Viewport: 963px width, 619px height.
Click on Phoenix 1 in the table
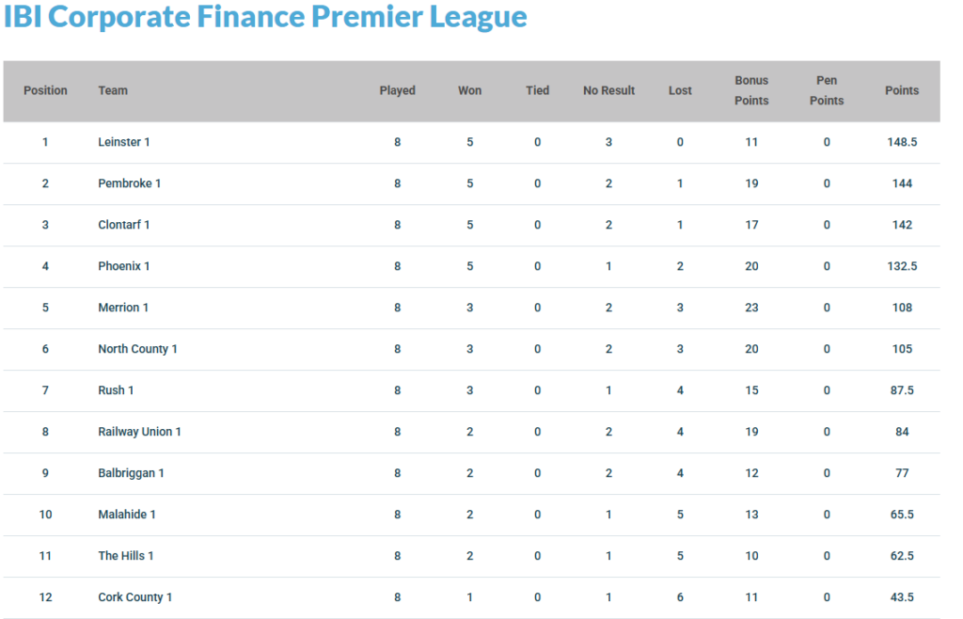pyautogui.click(x=124, y=266)
